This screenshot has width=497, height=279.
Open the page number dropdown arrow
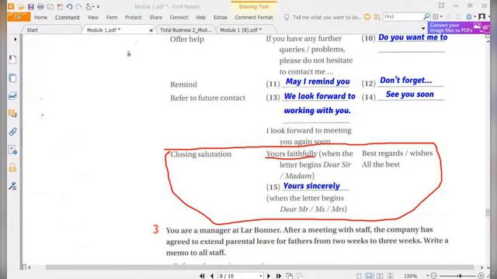[x=261, y=276]
